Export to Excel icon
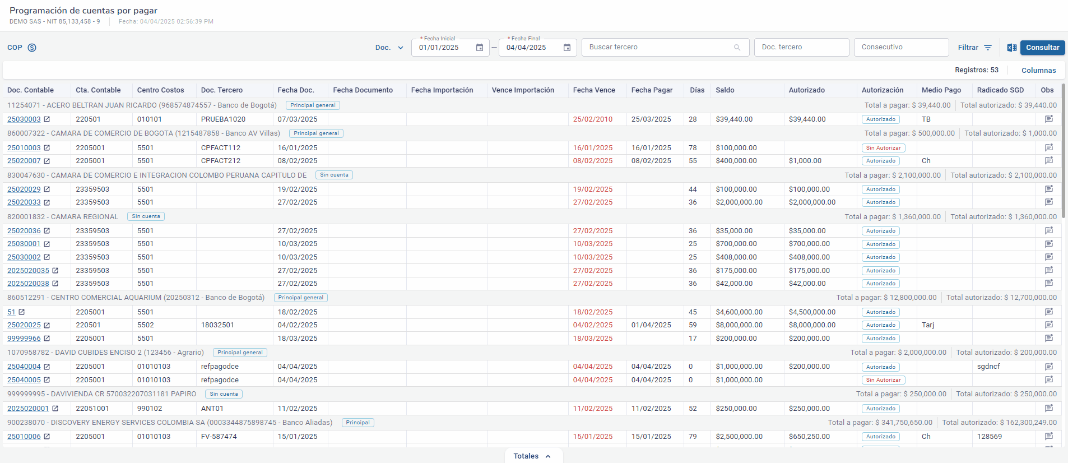Image resolution: width=1068 pixels, height=463 pixels. coord(1011,48)
